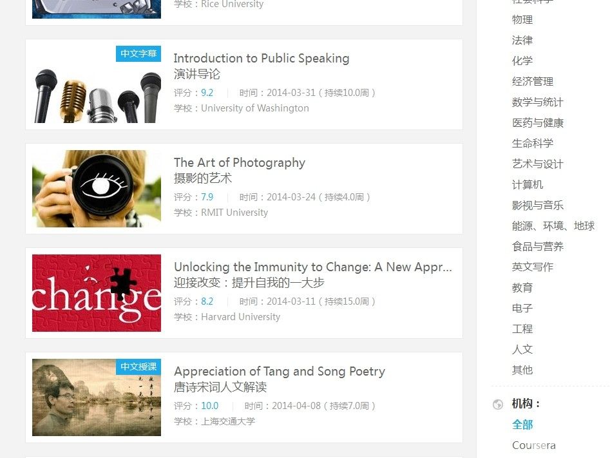Select Rice University school name in the first card
610x458 pixels.
pyautogui.click(x=233, y=5)
